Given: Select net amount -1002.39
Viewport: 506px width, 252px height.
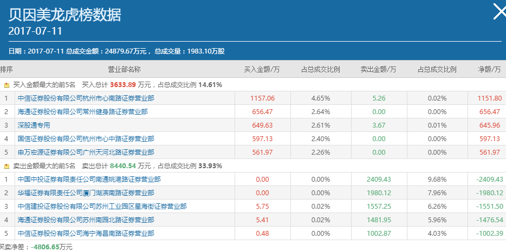Looking at the screenshot, I should click(490, 234).
